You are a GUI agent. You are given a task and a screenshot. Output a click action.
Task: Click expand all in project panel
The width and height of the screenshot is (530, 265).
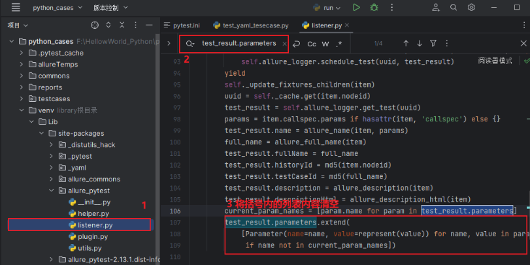(108, 25)
